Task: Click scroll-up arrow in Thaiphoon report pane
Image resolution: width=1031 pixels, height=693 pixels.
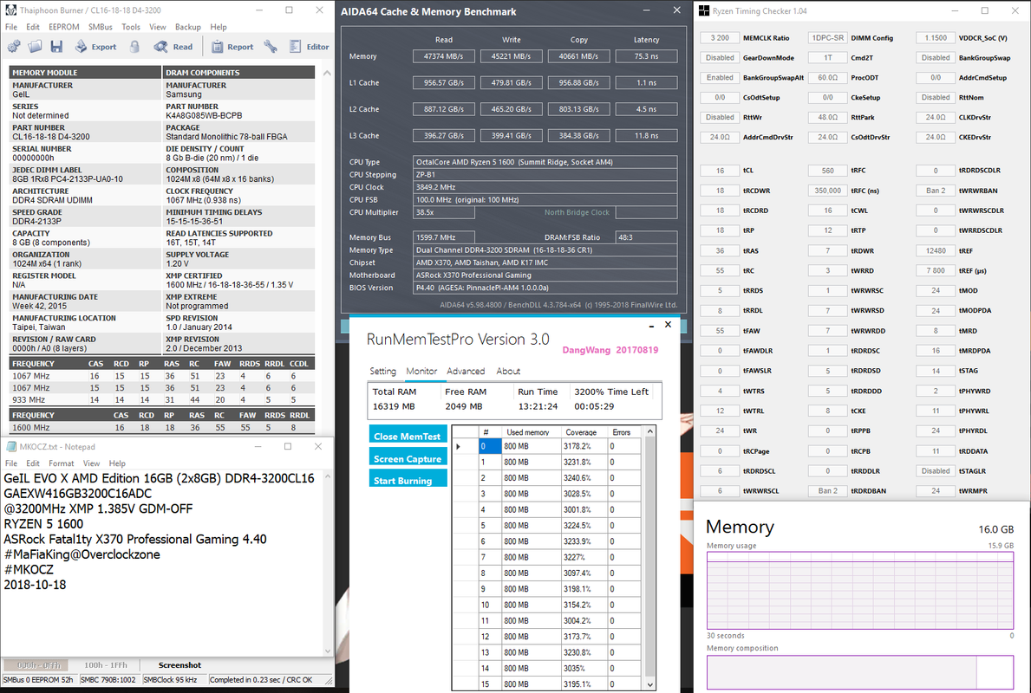Action: pos(327,73)
